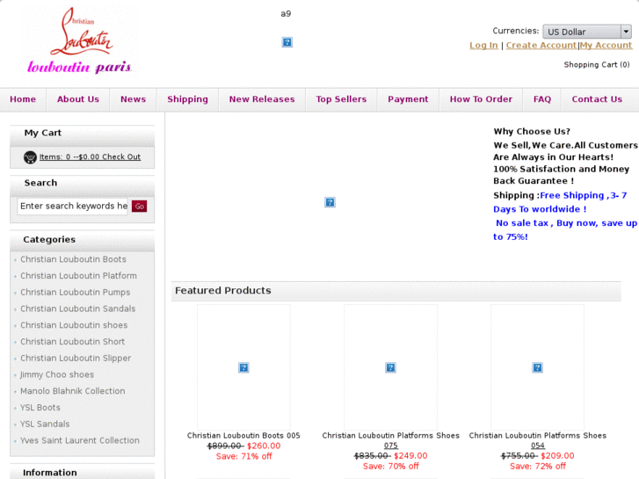Select the Payment menu item
639x479 pixels.
coord(408,99)
